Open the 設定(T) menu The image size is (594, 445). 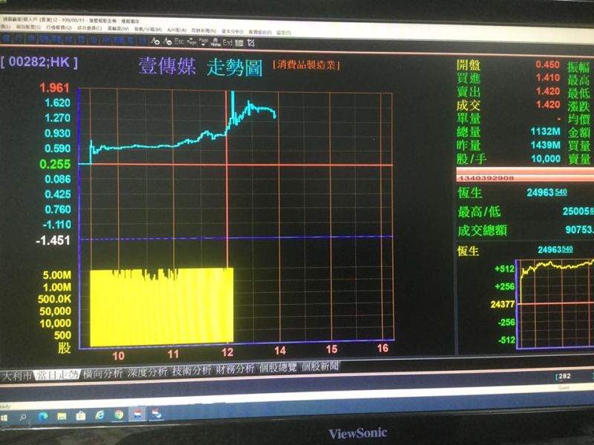284,33
